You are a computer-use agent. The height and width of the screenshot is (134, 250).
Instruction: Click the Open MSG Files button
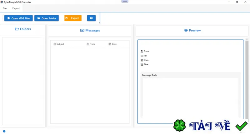(x=18, y=18)
